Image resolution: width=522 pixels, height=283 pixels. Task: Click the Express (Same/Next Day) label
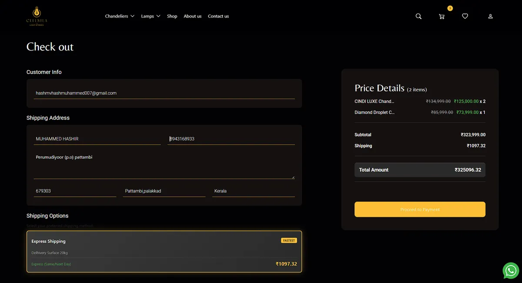coord(51,264)
